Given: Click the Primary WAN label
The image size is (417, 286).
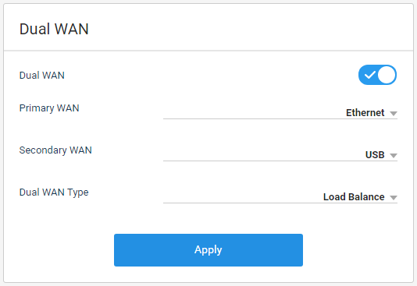Looking at the screenshot, I should [49, 108].
